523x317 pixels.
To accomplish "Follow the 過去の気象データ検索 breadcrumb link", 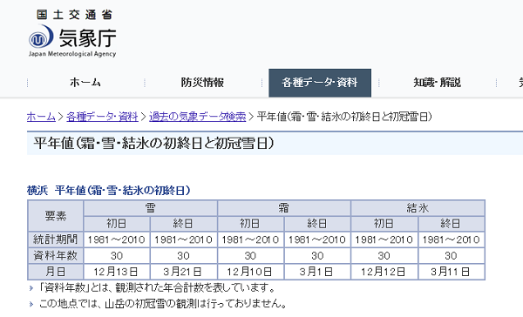I will coord(198,117).
